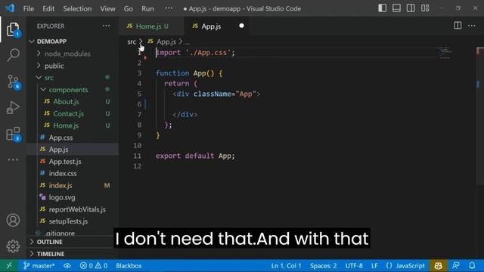Click line 6 inside the div element
The width and height of the screenshot is (484, 272).
click(x=296, y=104)
